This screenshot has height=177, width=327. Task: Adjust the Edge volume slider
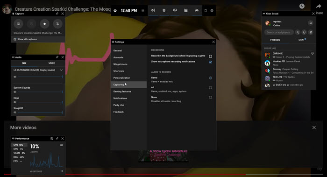click(x=40, y=102)
